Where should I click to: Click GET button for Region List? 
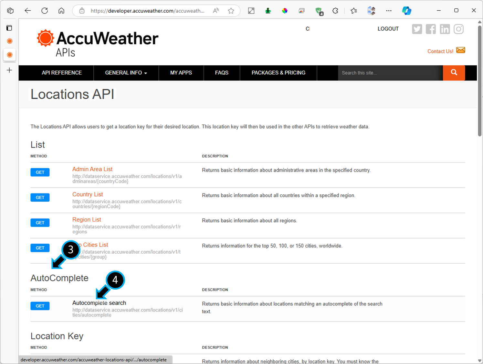pos(40,223)
